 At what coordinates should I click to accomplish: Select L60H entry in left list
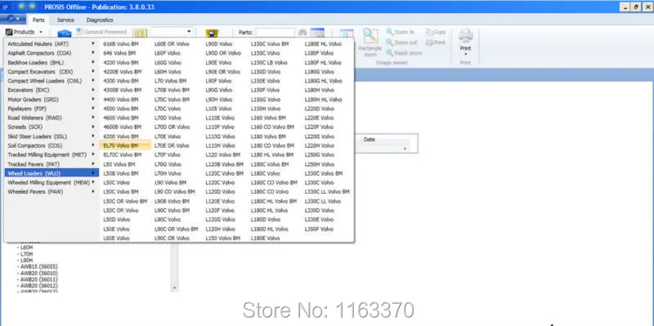coord(26,248)
